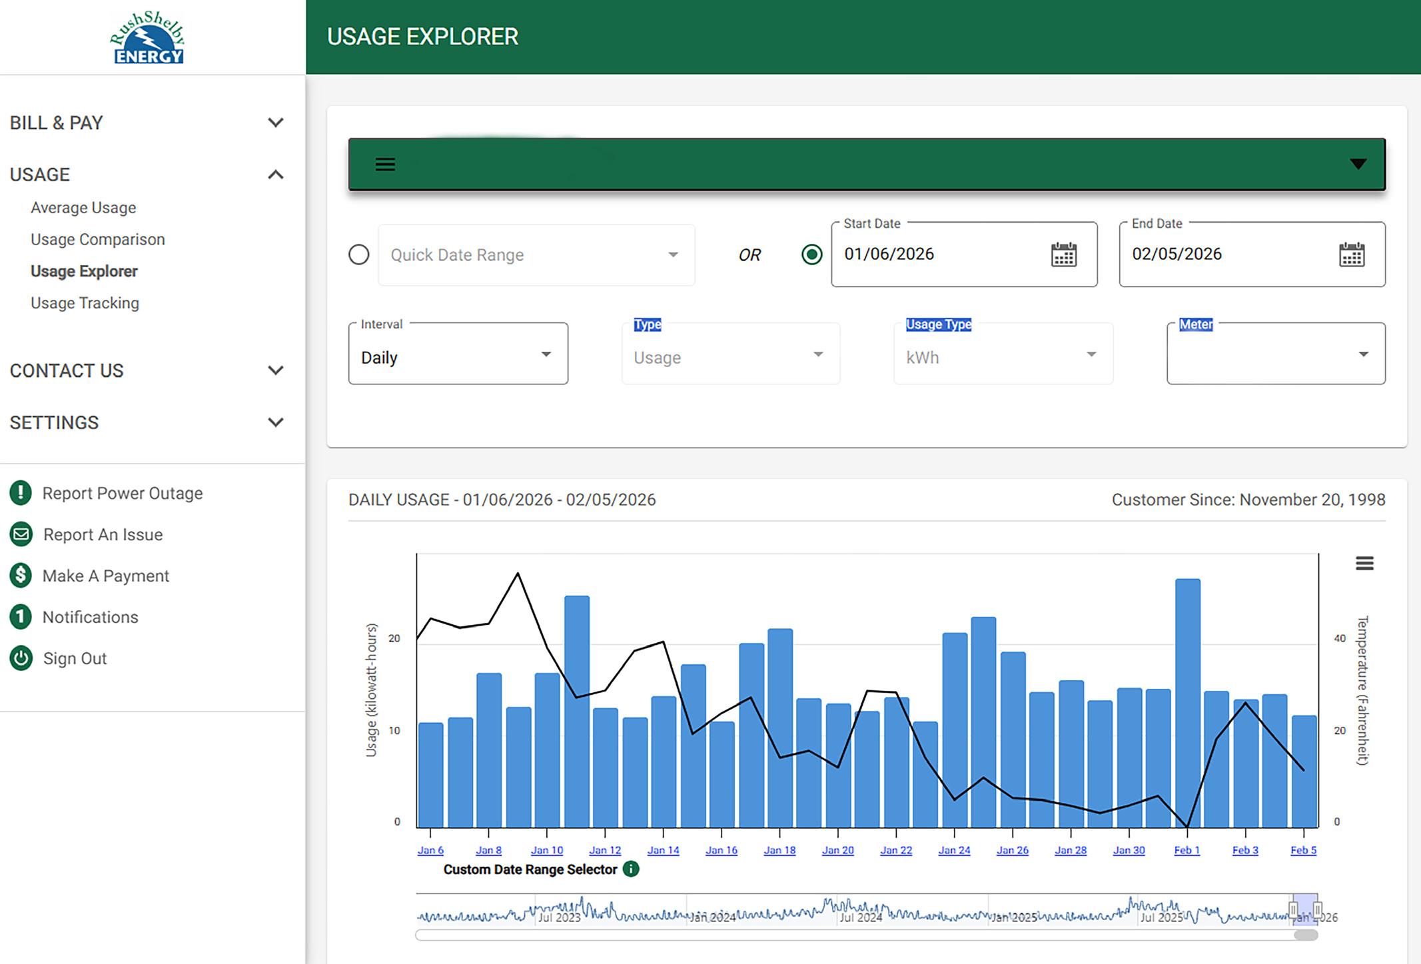The image size is (1421, 964).
Task: Go to Usage Comparison page
Action: pyautogui.click(x=98, y=239)
